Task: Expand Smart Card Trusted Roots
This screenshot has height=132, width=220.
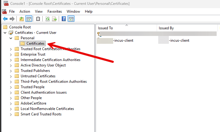Action: [11, 114]
